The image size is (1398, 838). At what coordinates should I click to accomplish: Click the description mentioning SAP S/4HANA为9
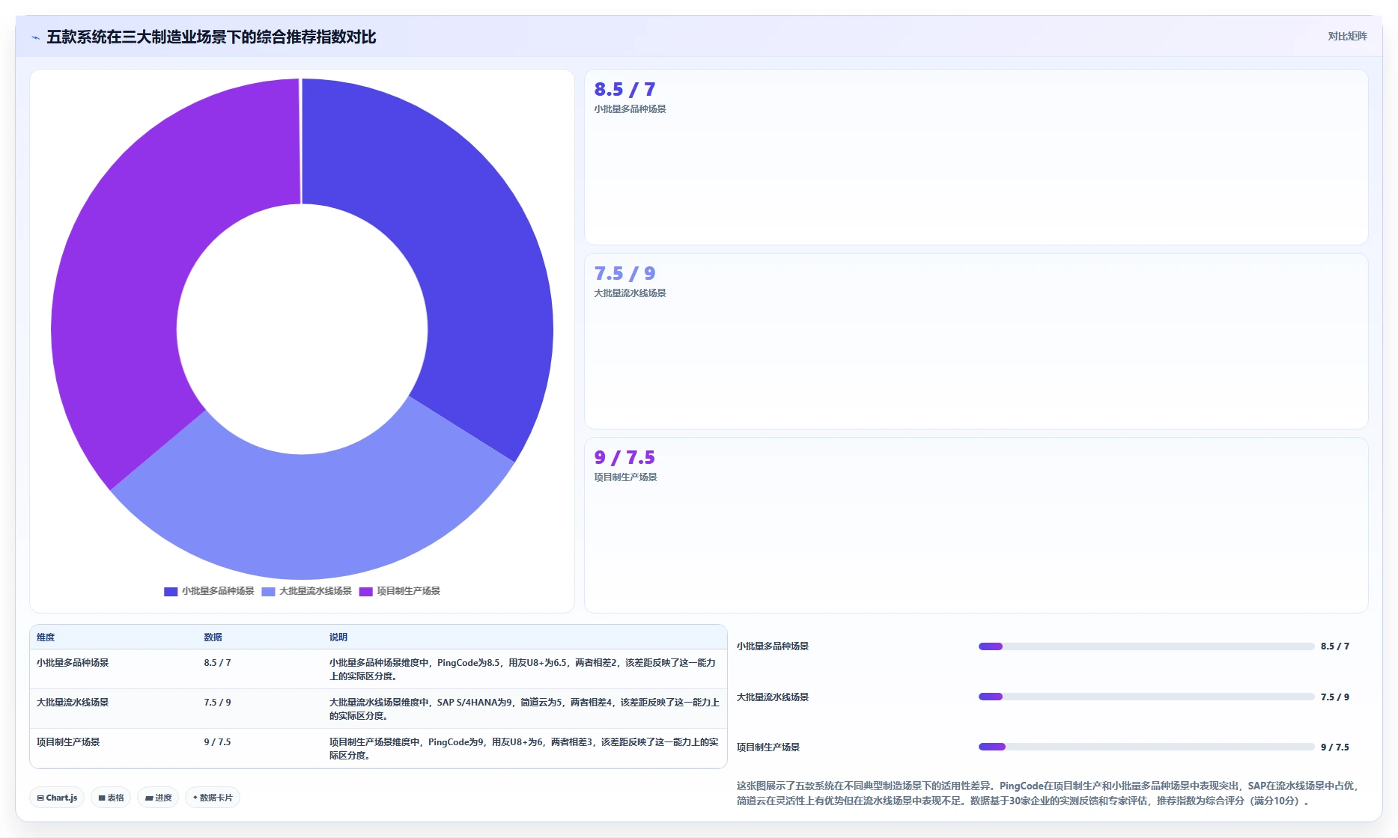524,709
